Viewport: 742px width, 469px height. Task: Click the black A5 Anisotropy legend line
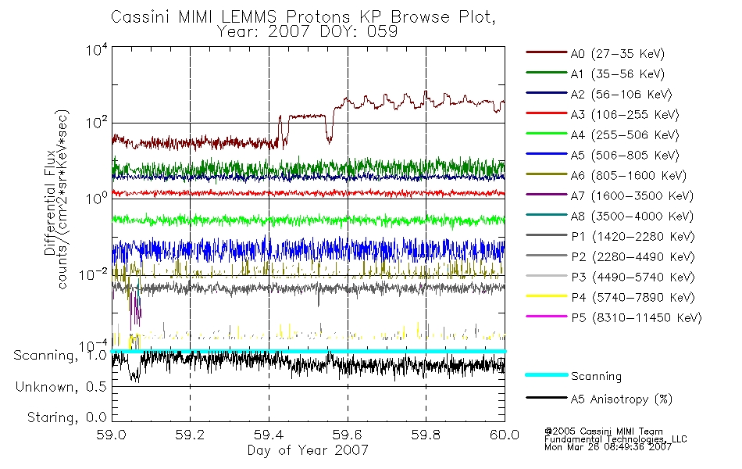(547, 398)
